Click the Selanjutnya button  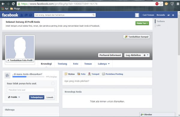pyautogui.click(x=37, y=97)
